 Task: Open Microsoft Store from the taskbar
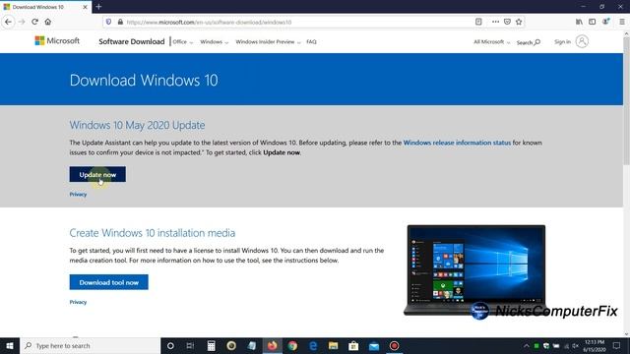coord(353,345)
